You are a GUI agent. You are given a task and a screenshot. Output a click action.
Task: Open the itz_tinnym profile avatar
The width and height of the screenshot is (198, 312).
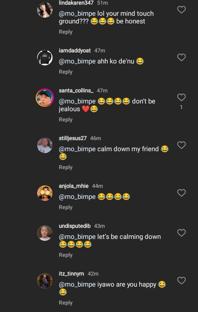tap(45, 281)
